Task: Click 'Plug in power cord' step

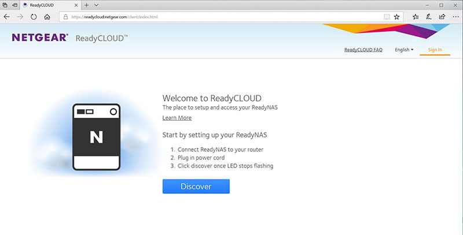Action: tap(201, 158)
